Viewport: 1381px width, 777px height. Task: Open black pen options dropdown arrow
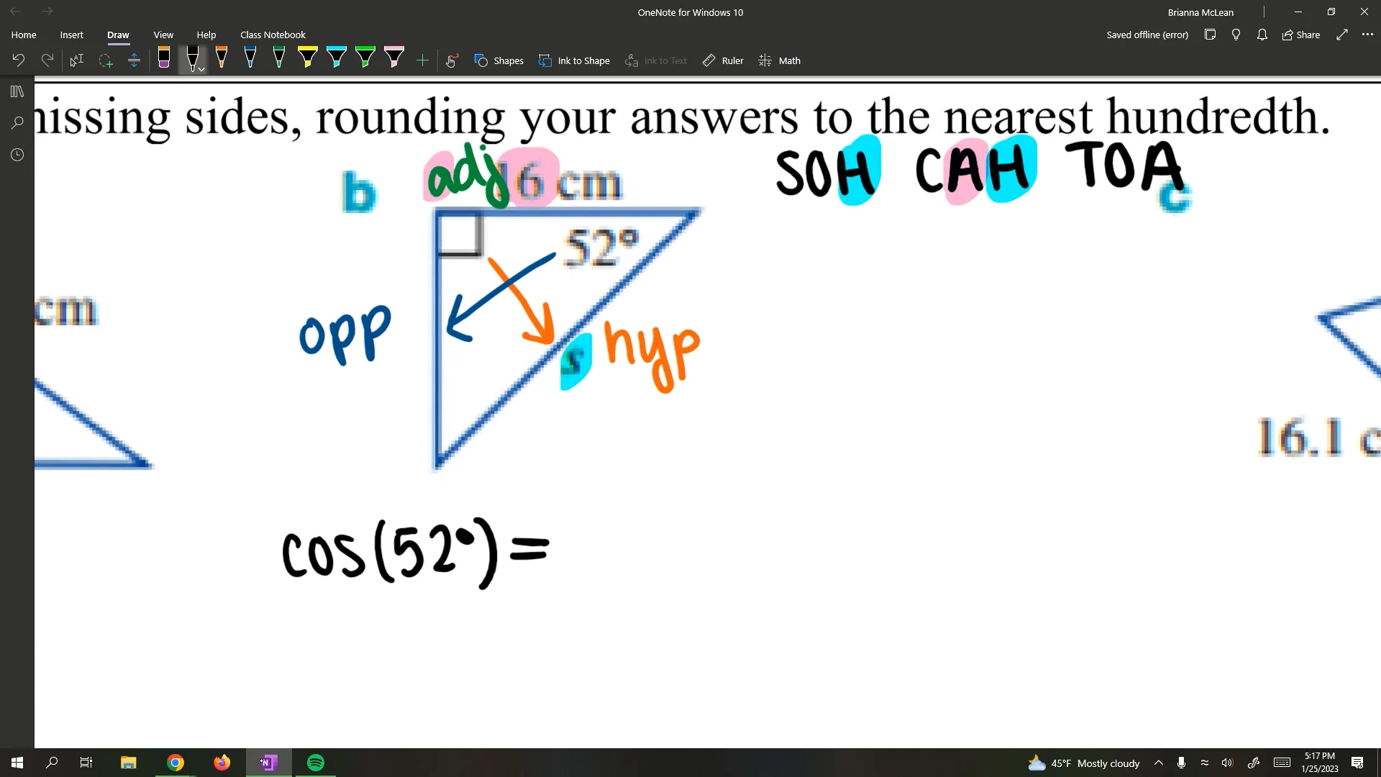coord(201,69)
